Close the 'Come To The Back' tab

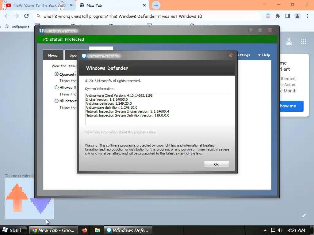click(x=71, y=6)
